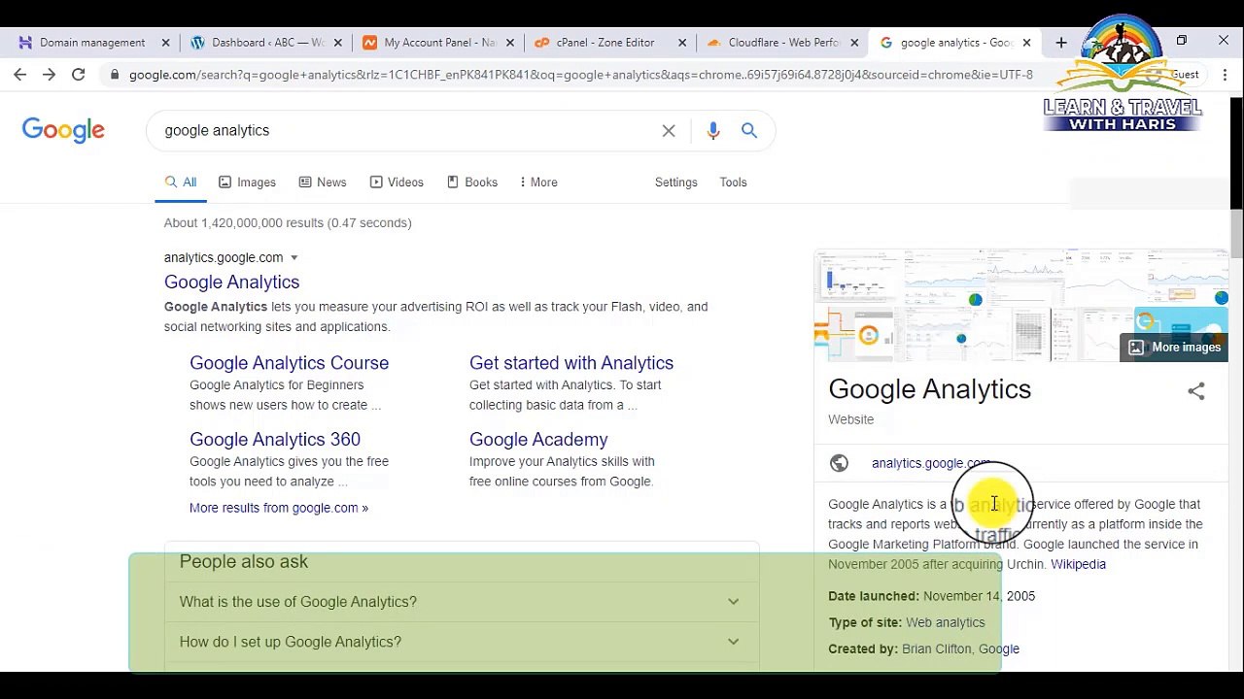This screenshot has height=699, width=1244.
Task: Click the lock icon in the address bar
Action: pos(116,75)
